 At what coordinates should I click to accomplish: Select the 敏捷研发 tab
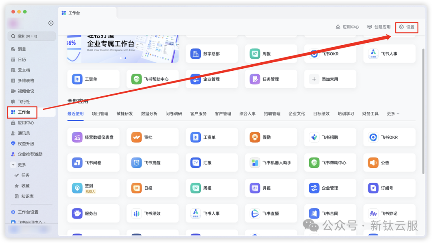tap(125, 114)
